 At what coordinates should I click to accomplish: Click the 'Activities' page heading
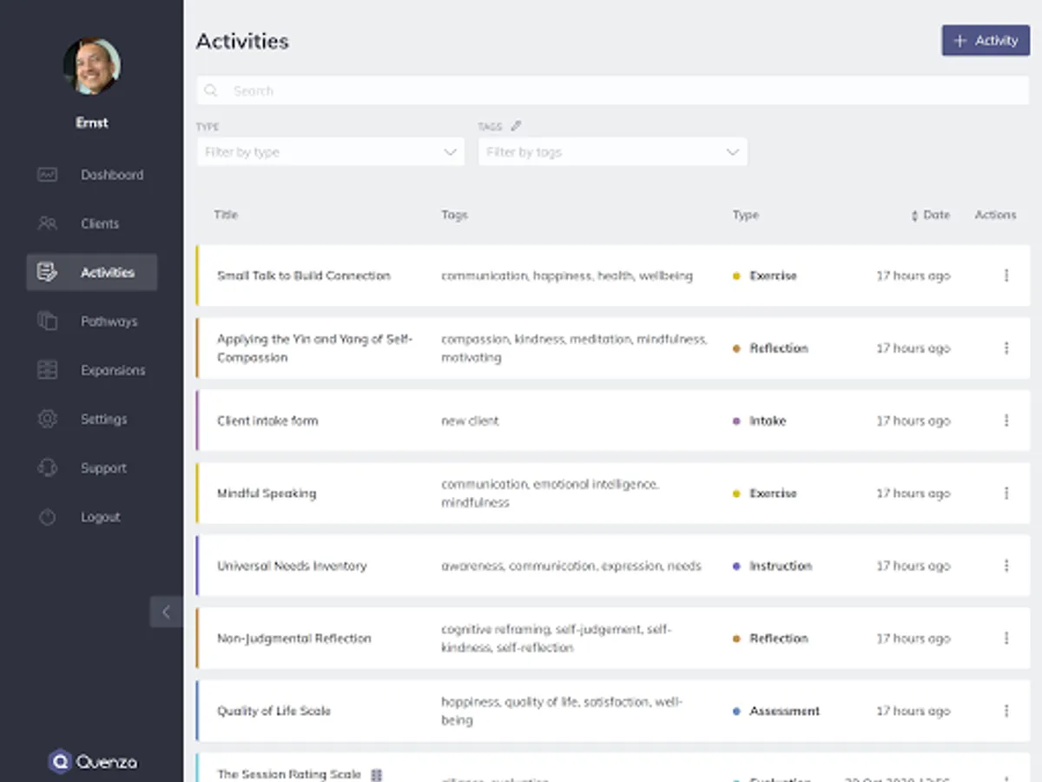[x=242, y=41]
